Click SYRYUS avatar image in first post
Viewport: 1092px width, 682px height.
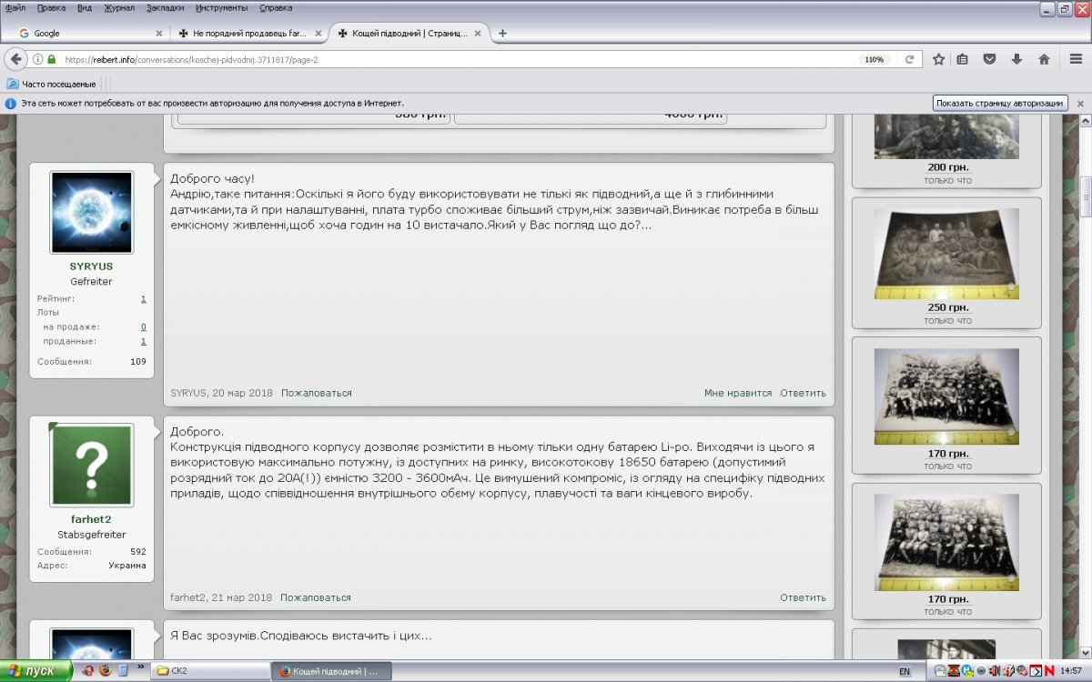pyautogui.click(x=91, y=212)
